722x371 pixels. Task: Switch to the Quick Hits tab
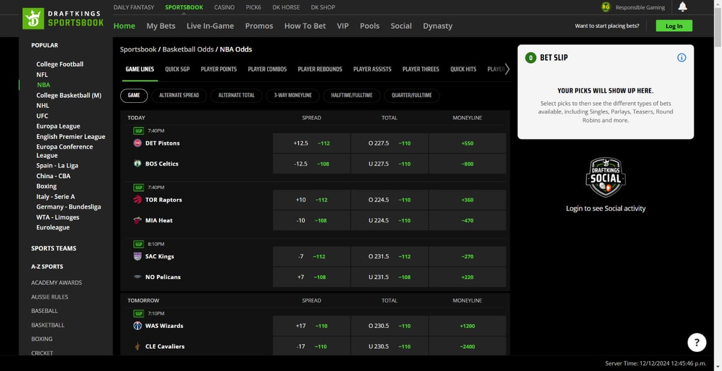463,69
